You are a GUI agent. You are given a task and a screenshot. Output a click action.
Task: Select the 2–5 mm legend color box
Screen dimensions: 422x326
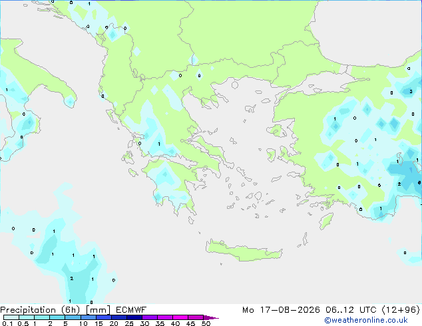(x=57, y=317)
